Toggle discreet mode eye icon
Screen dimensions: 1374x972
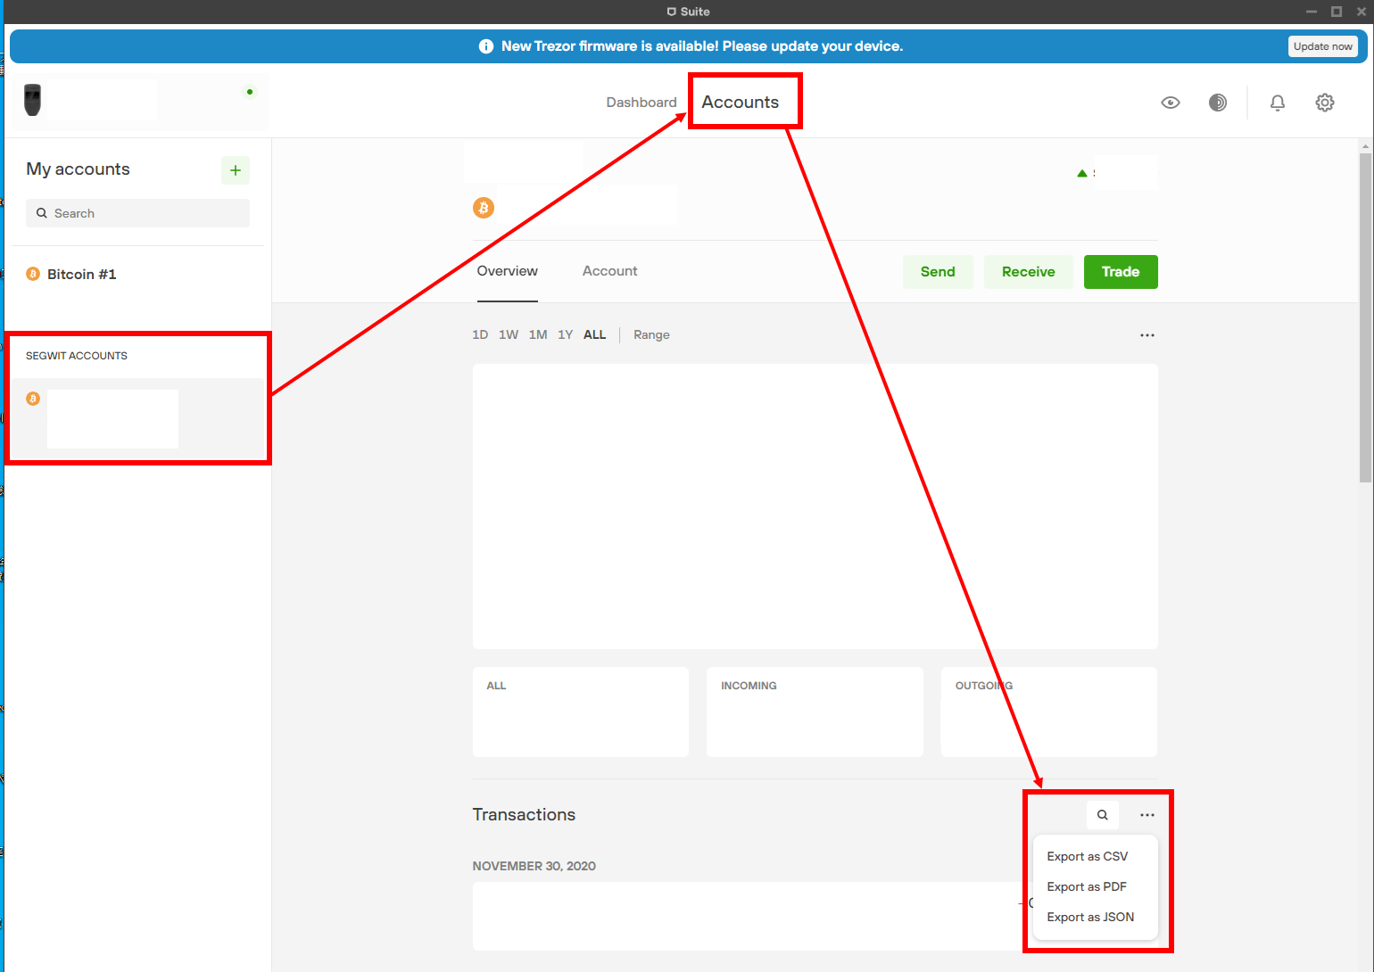tap(1171, 103)
